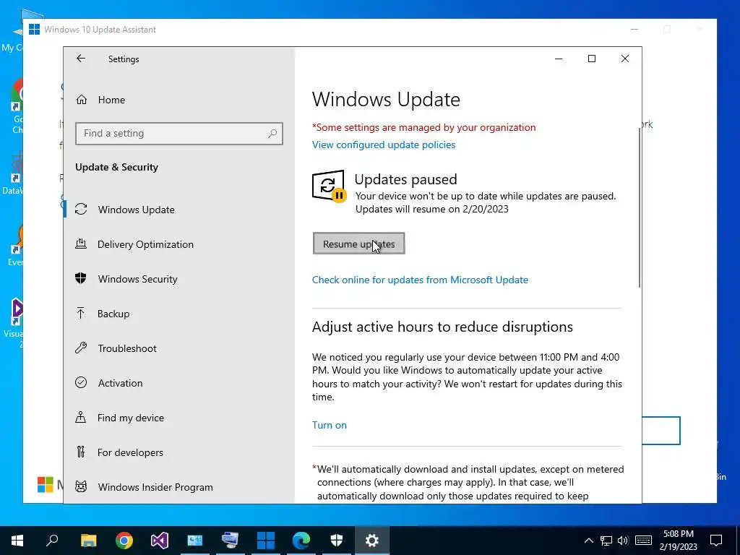This screenshot has height=555, width=740.
Task: Open View configured update policies link
Action: 384,145
